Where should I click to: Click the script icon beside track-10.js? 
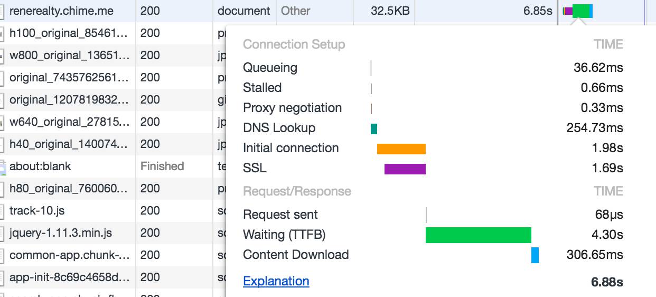2,211
